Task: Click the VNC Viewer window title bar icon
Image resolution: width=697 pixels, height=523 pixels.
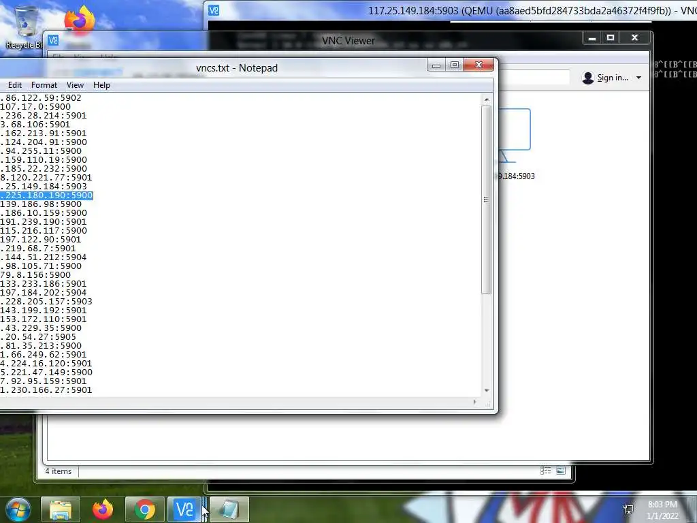Action: click(53, 40)
